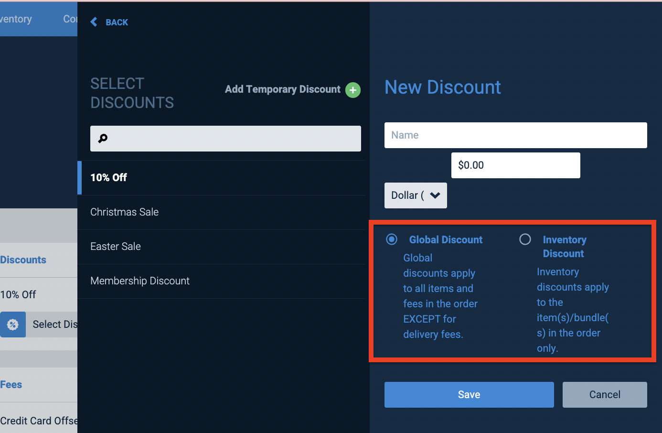The width and height of the screenshot is (662, 433).
Task: Cancel creating the new discount
Action: point(604,394)
